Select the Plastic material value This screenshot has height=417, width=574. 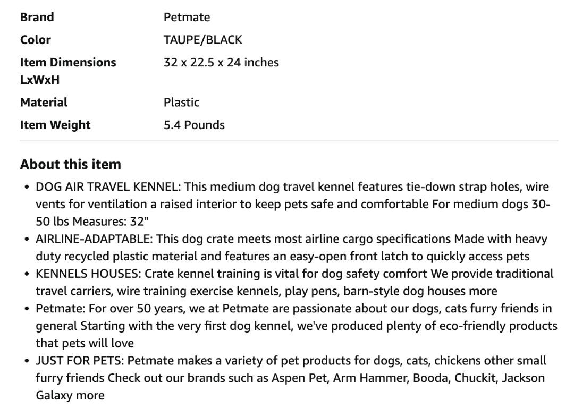click(x=181, y=102)
